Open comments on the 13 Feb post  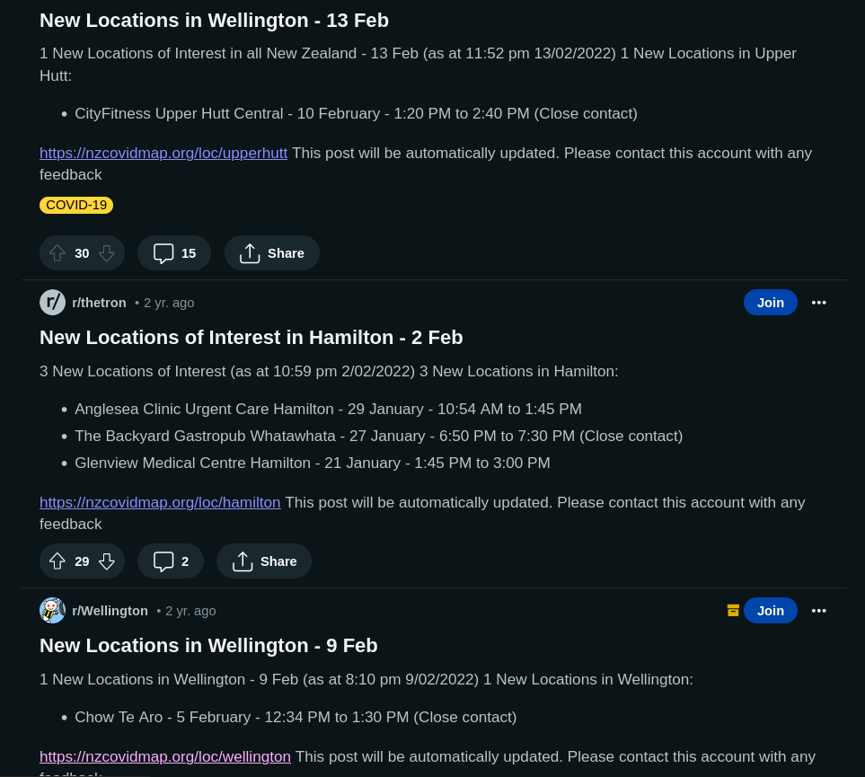pyautogui.click(x=174, y=253)
